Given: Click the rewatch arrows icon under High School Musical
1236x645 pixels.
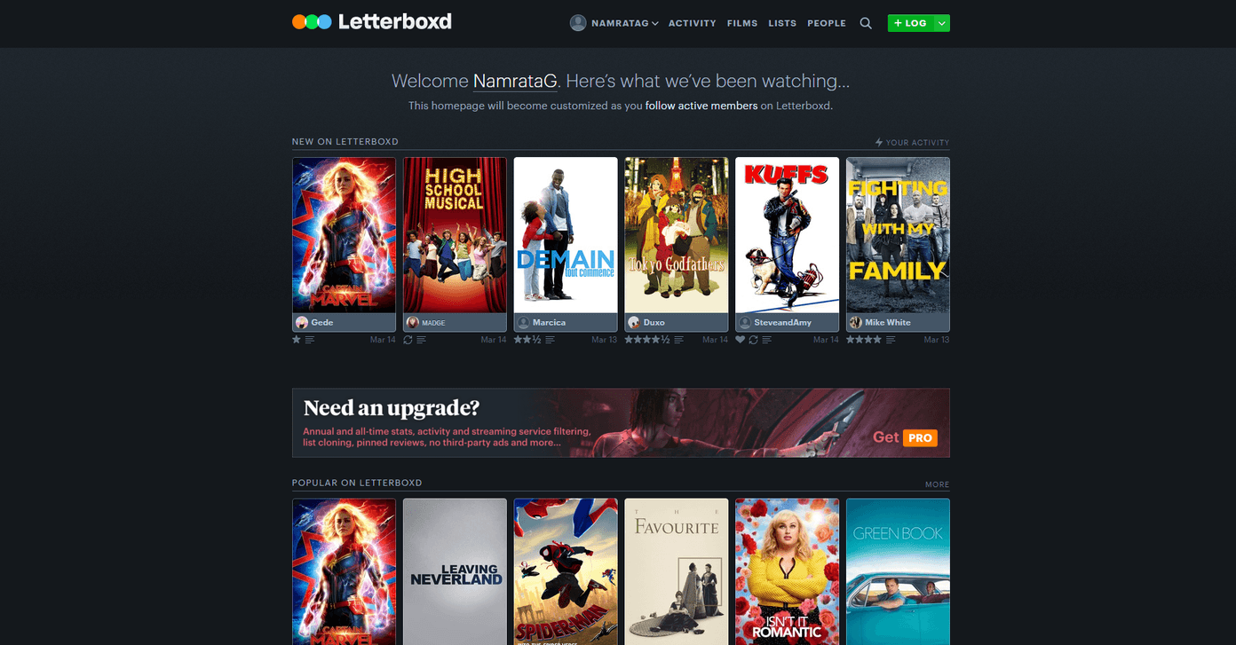Looking at the screenshot, I should tap(407, 339).
